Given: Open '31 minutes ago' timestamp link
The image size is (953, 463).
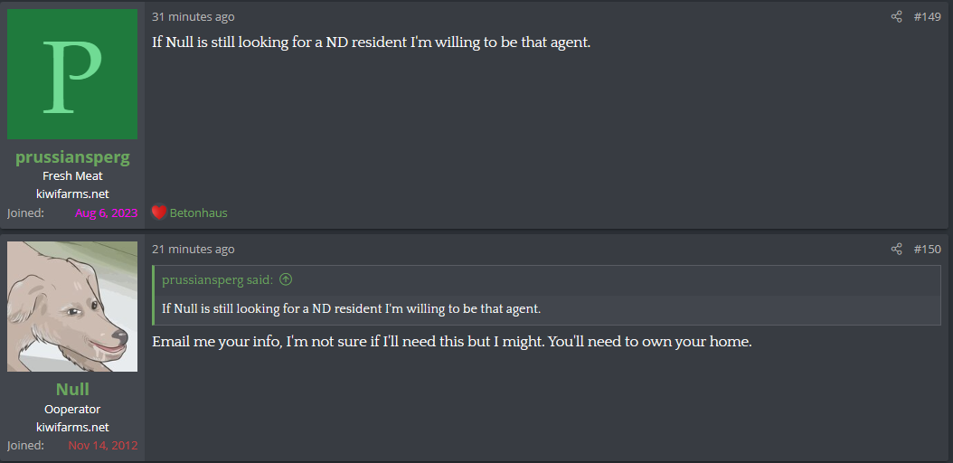Looking at the screenshot, I should click(193, 16).
